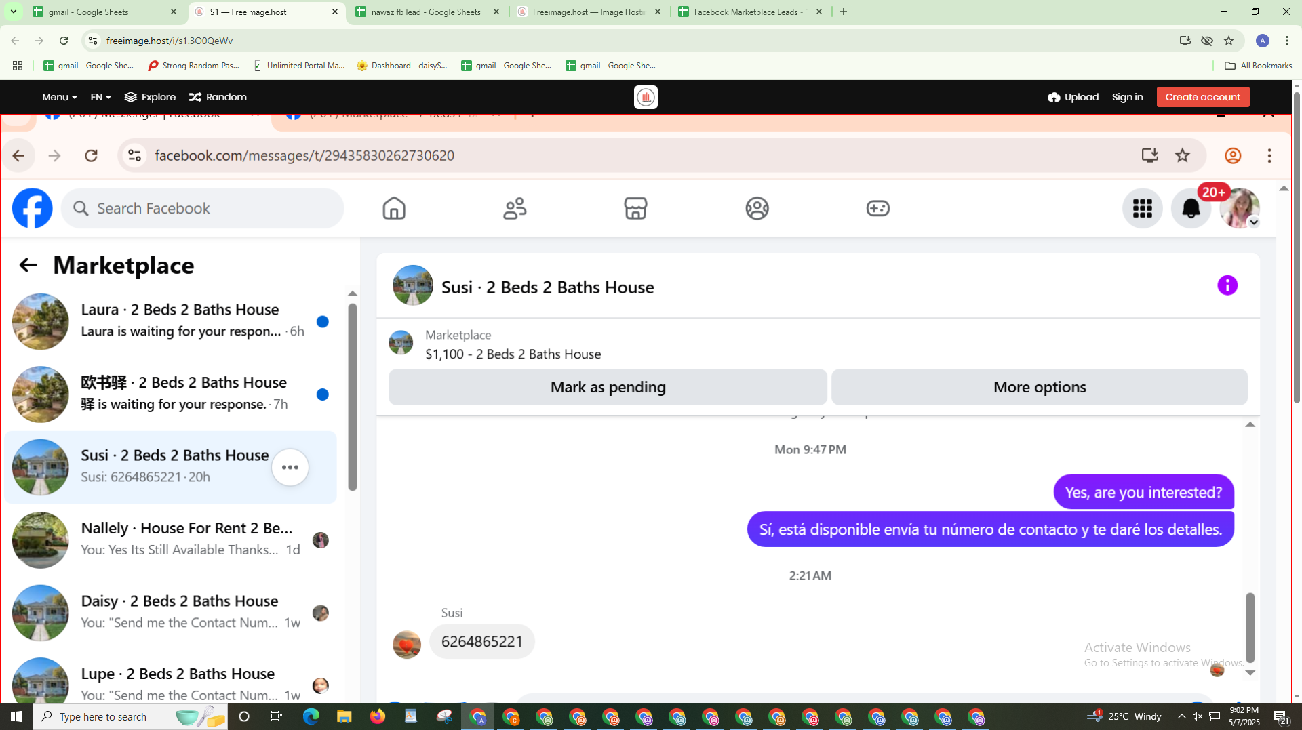Viewport: 1302px width, 730px height.
Task: Bookmark this page with star icon
Action: click(x=1229, y=41)
